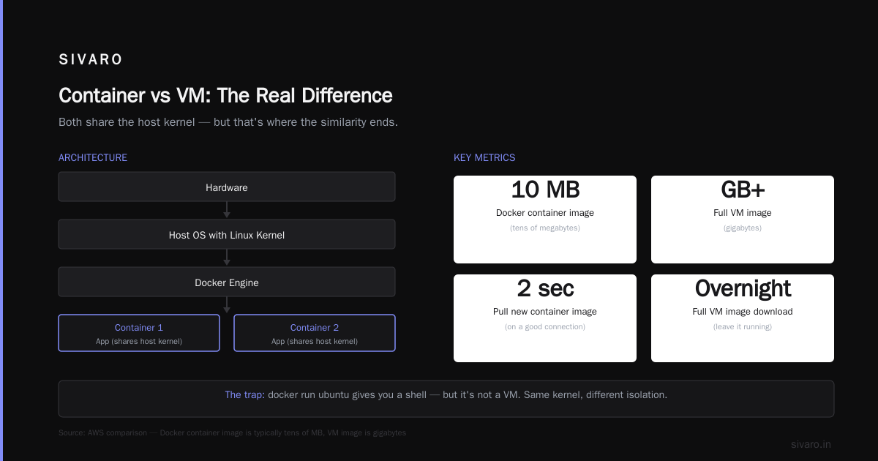Viewport: 878px width, 461px height.
Task: Click the SIVARO brand logo text
Action: [91, 60]
